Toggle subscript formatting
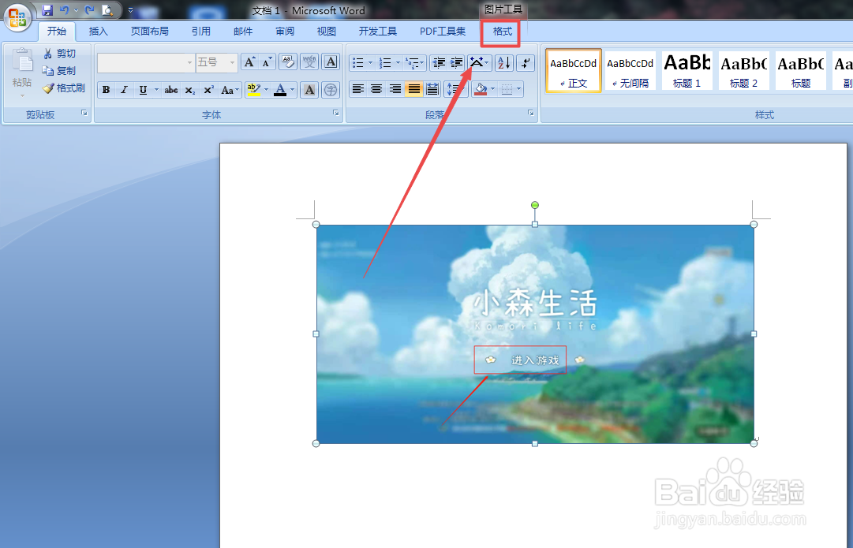Image resolution: width=853 pixels, height=548 pixels. pos(189,90)
